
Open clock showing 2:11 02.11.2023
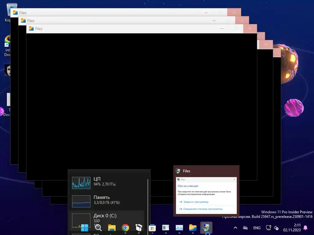292,228
